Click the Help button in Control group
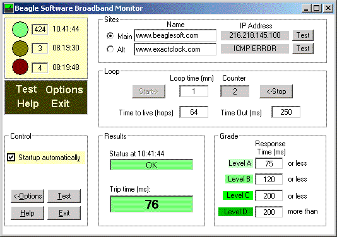Screen dimensions: 337x237 [28, 213]
